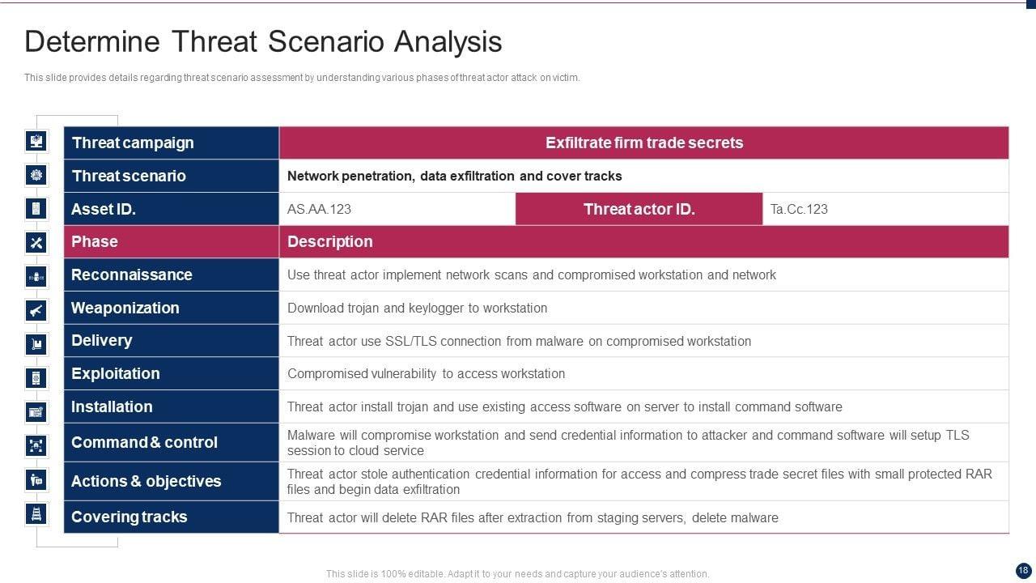Select the AS.AA.123 asset ID value
The image size is (1036, 583).
click(319, 209)
